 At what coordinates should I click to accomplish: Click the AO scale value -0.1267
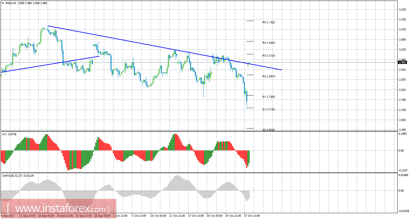point(403,171)
